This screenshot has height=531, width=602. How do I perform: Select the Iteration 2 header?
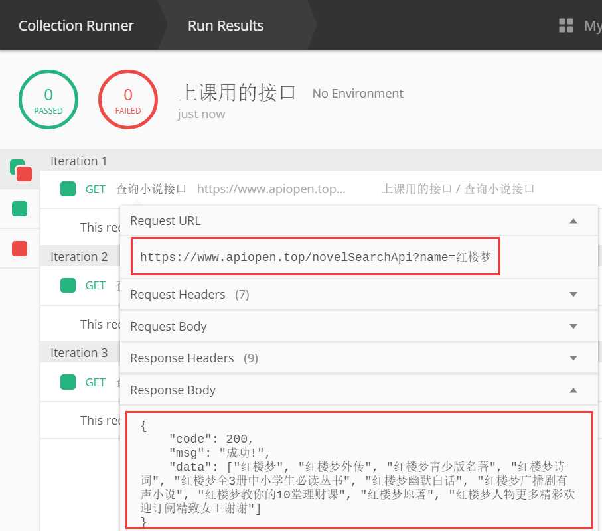coord(79,256)
